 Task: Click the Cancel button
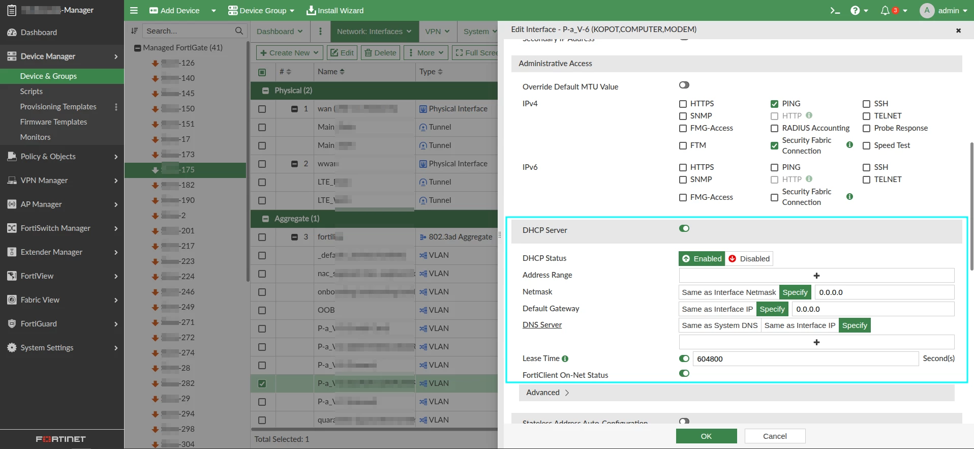(x=775, y=436)
